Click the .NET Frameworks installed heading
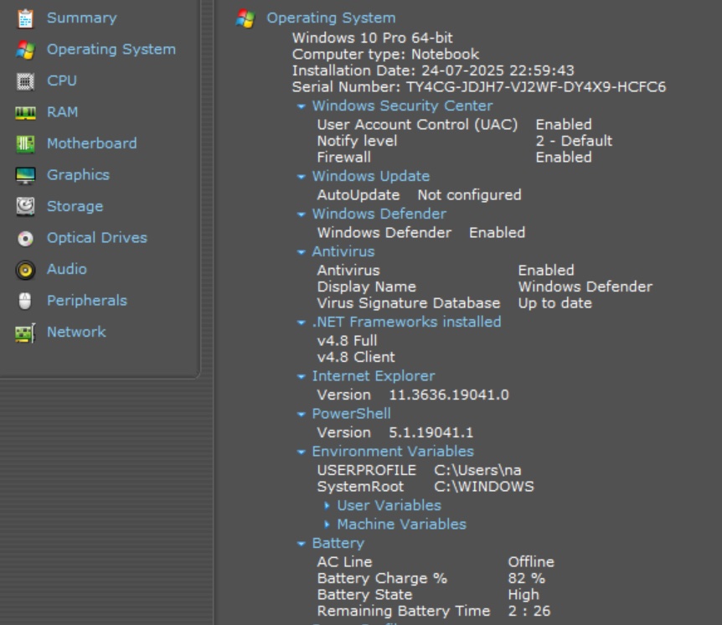 [x=406, y=322]
